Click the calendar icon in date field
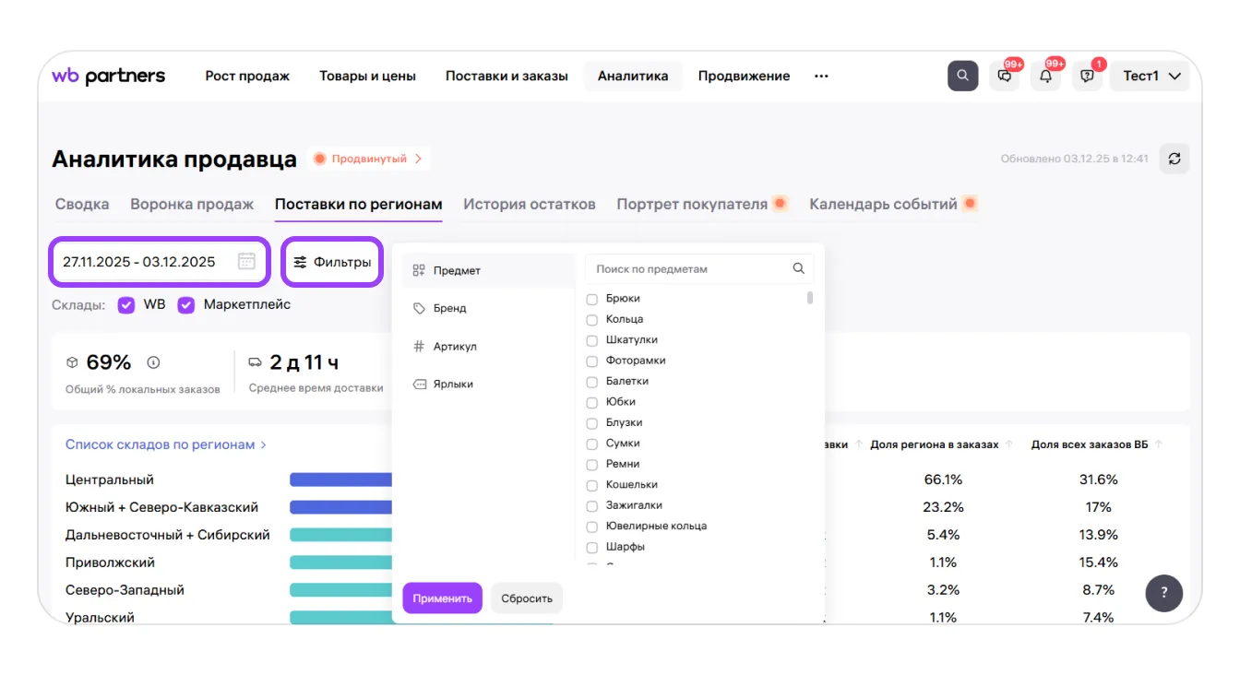1240x675 pixels. point(246,261)
